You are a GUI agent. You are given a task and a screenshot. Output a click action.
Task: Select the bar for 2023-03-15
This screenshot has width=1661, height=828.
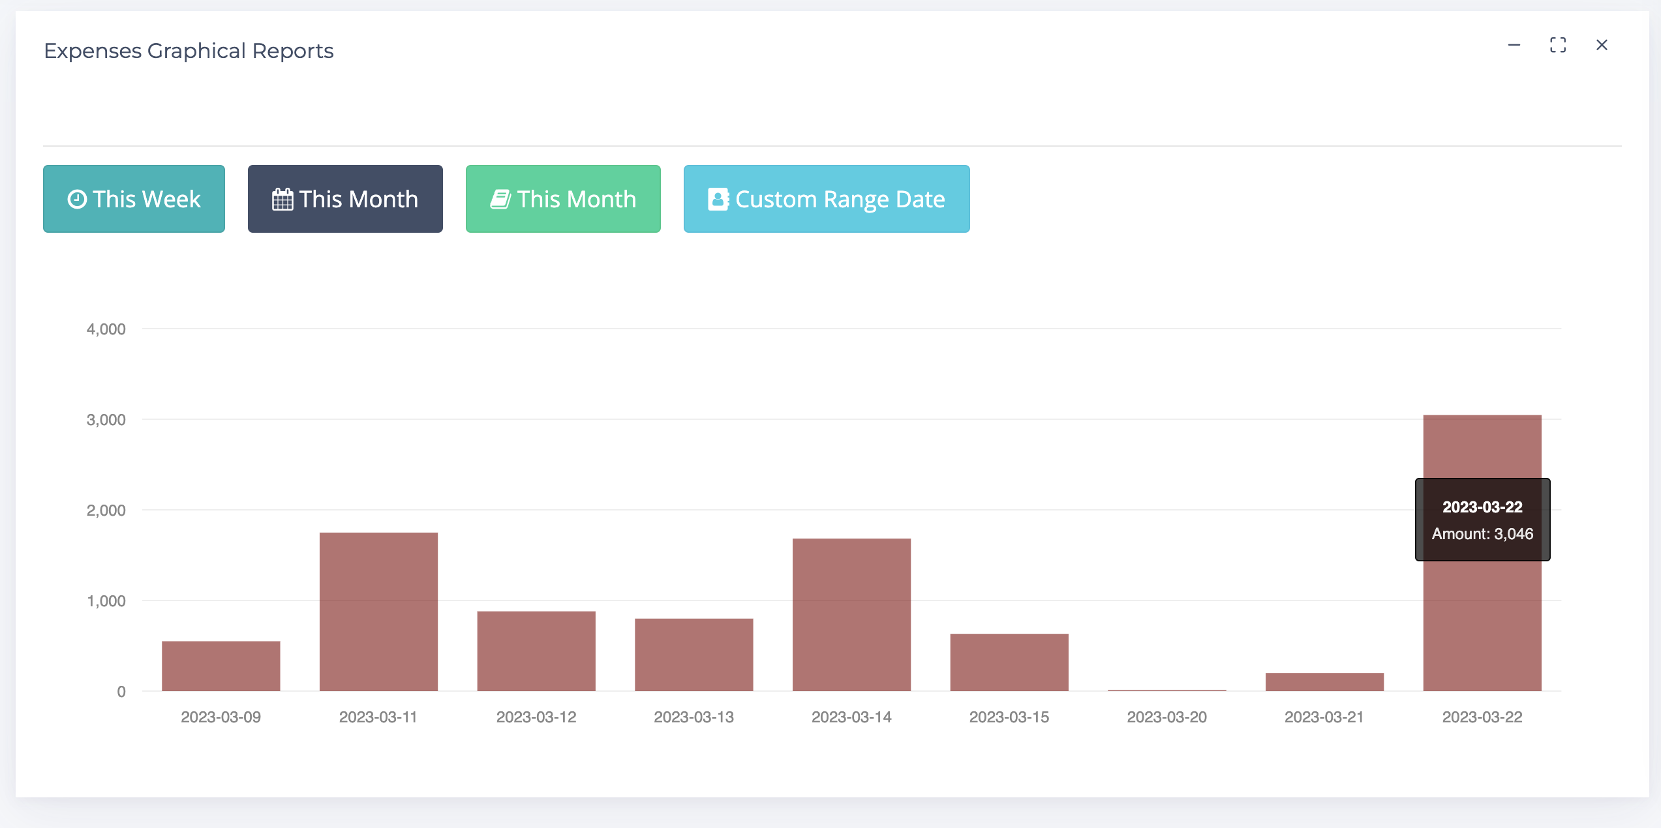(x=1009, y=662)
